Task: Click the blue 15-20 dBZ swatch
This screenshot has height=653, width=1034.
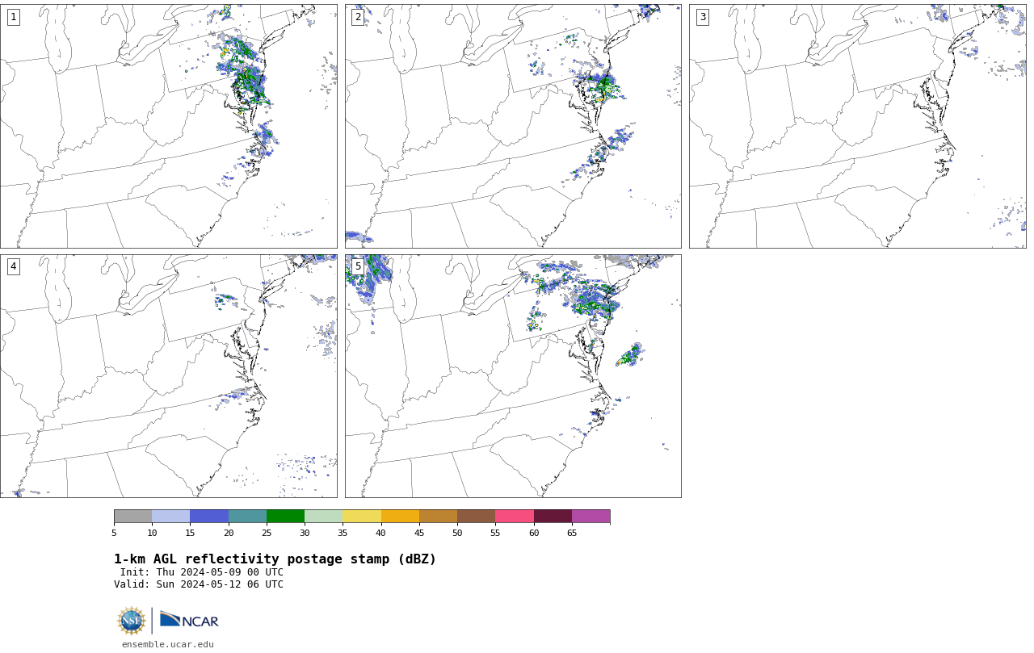Action: pos(209,517)
